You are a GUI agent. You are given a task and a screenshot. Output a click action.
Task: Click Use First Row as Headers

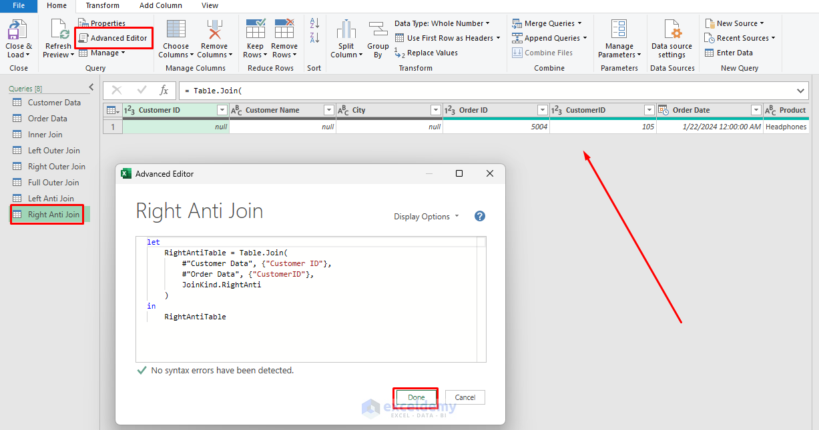click(x=447, y=38)
